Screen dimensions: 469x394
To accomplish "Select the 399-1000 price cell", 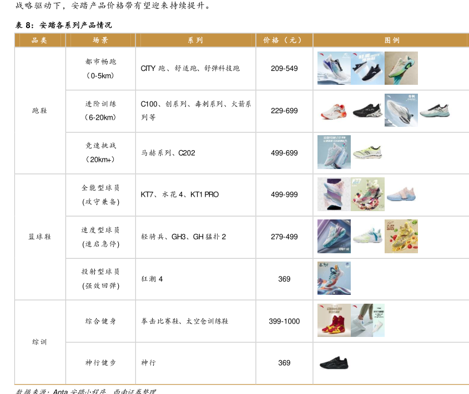I will [x=284, y=321].
